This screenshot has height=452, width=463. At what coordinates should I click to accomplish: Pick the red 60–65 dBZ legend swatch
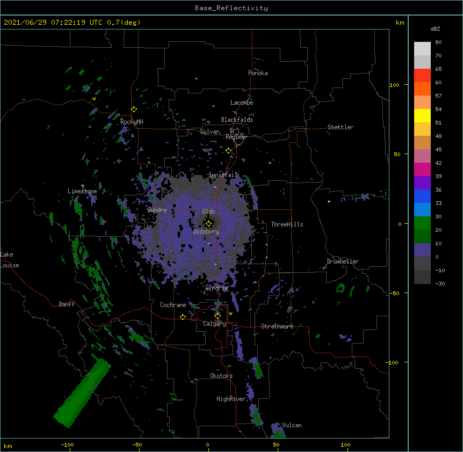coord(422,75)
